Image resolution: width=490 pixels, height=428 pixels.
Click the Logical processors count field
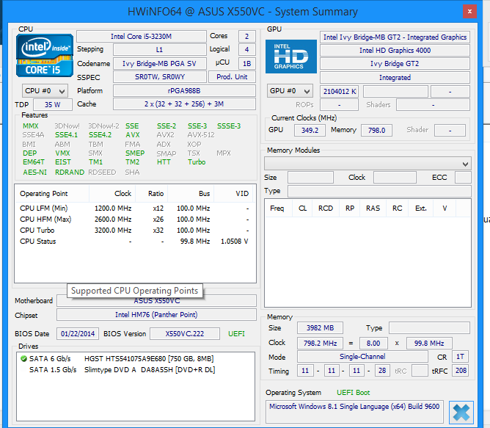247,49
